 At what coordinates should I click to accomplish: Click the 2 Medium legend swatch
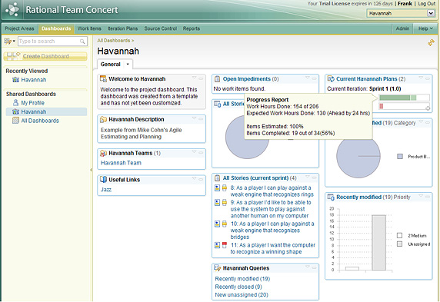click(399, 235)
